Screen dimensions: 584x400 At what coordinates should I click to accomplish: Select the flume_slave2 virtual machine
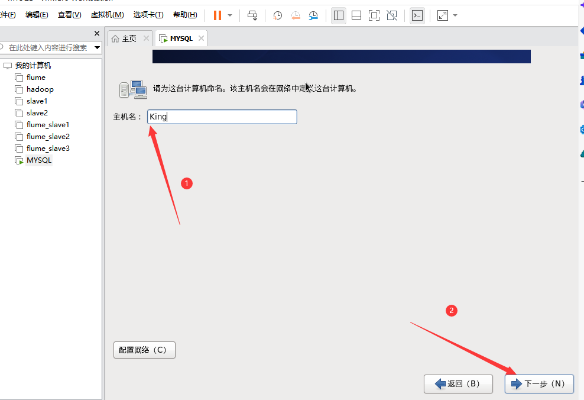point(48,137)
